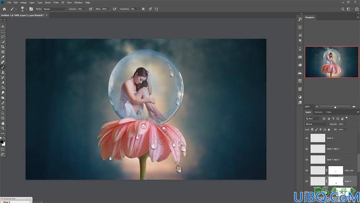Select the Eyedropper tool
360x203 pixels.
(3, 57)
